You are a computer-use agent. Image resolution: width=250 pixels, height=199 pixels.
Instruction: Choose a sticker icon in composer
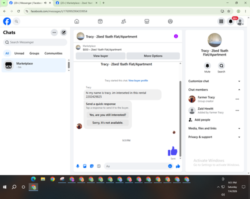coord(91,166)
